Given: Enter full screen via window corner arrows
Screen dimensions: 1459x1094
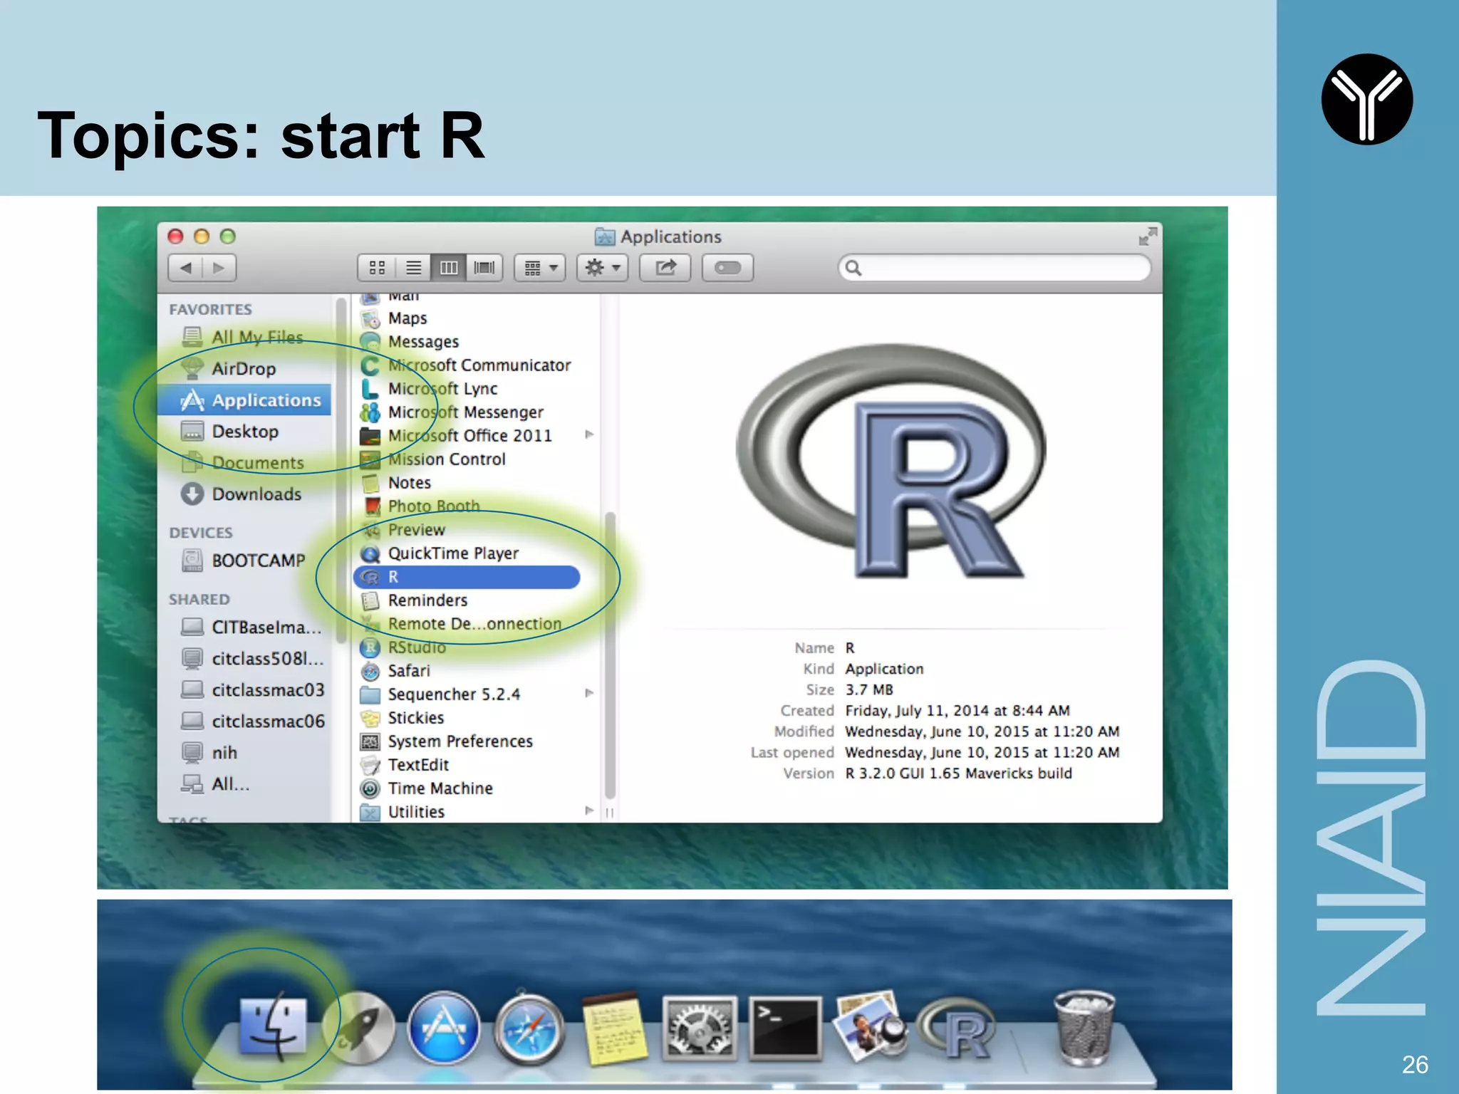Looking at the screenshot, I should [x=1147, y=236].
